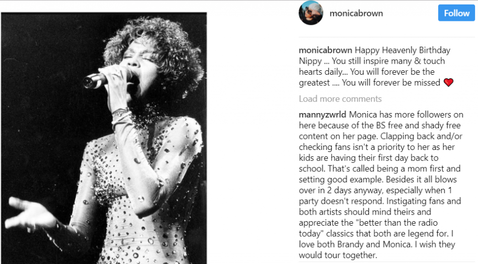Viewport: 478px width, 264px height.
Task: Click 'would tour together' comment ending
Action: coord(338,255)
